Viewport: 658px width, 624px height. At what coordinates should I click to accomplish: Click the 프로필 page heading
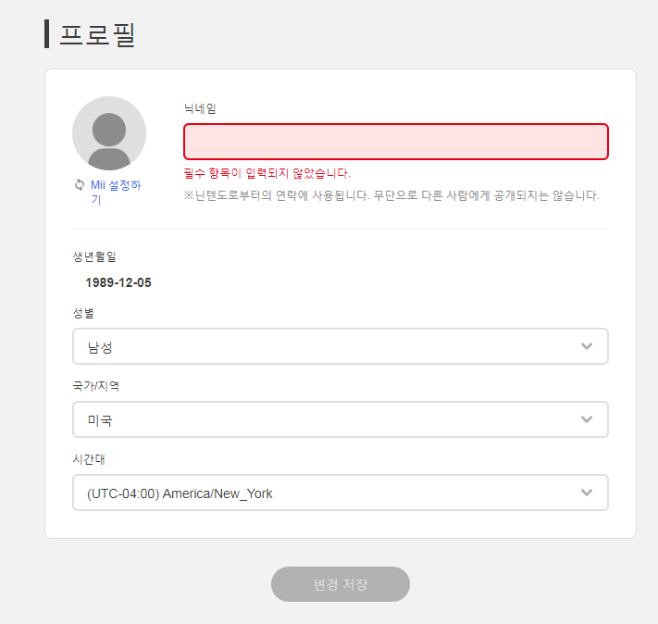click(x=97, y=34)
